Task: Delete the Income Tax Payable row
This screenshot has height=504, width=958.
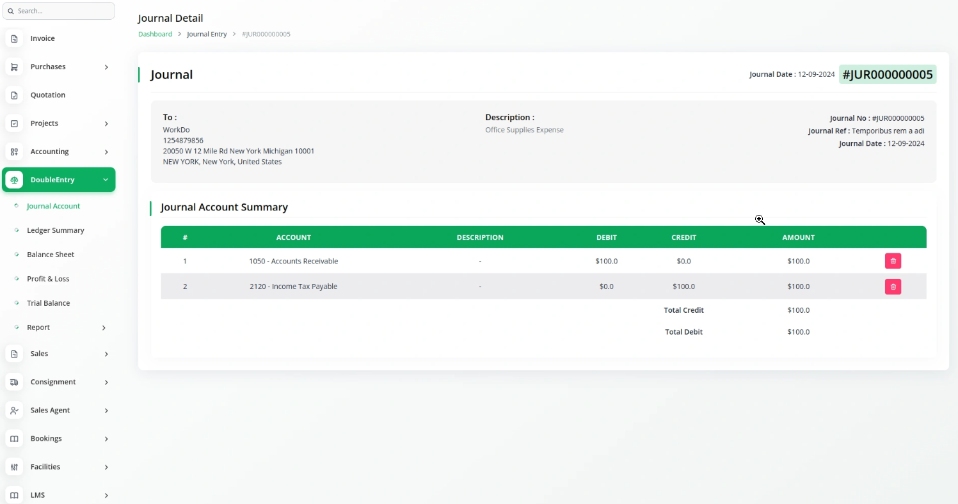Action: 893,287
